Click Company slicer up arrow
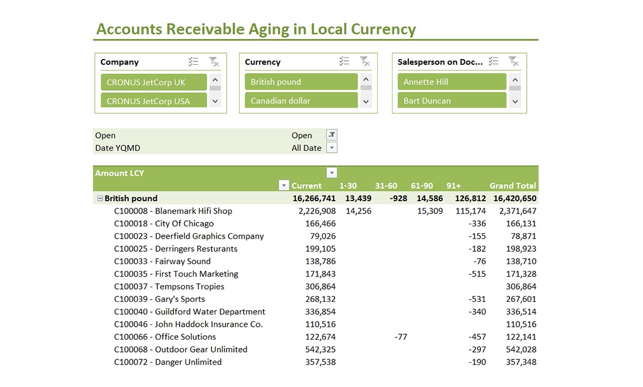 pos(215,79)
